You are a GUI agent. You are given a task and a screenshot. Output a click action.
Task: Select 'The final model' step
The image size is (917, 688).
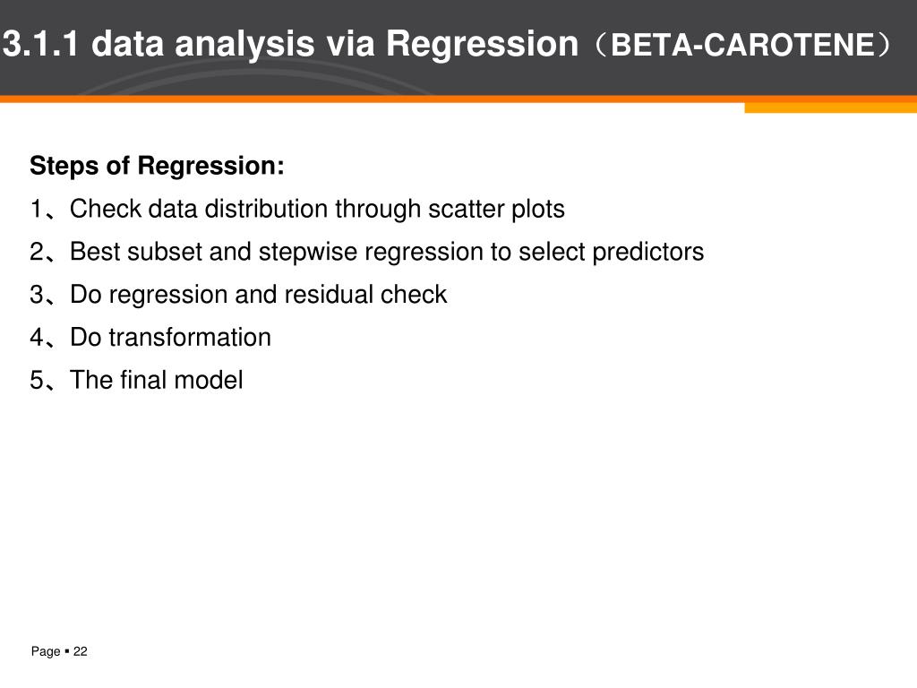[x=156, y=381]
